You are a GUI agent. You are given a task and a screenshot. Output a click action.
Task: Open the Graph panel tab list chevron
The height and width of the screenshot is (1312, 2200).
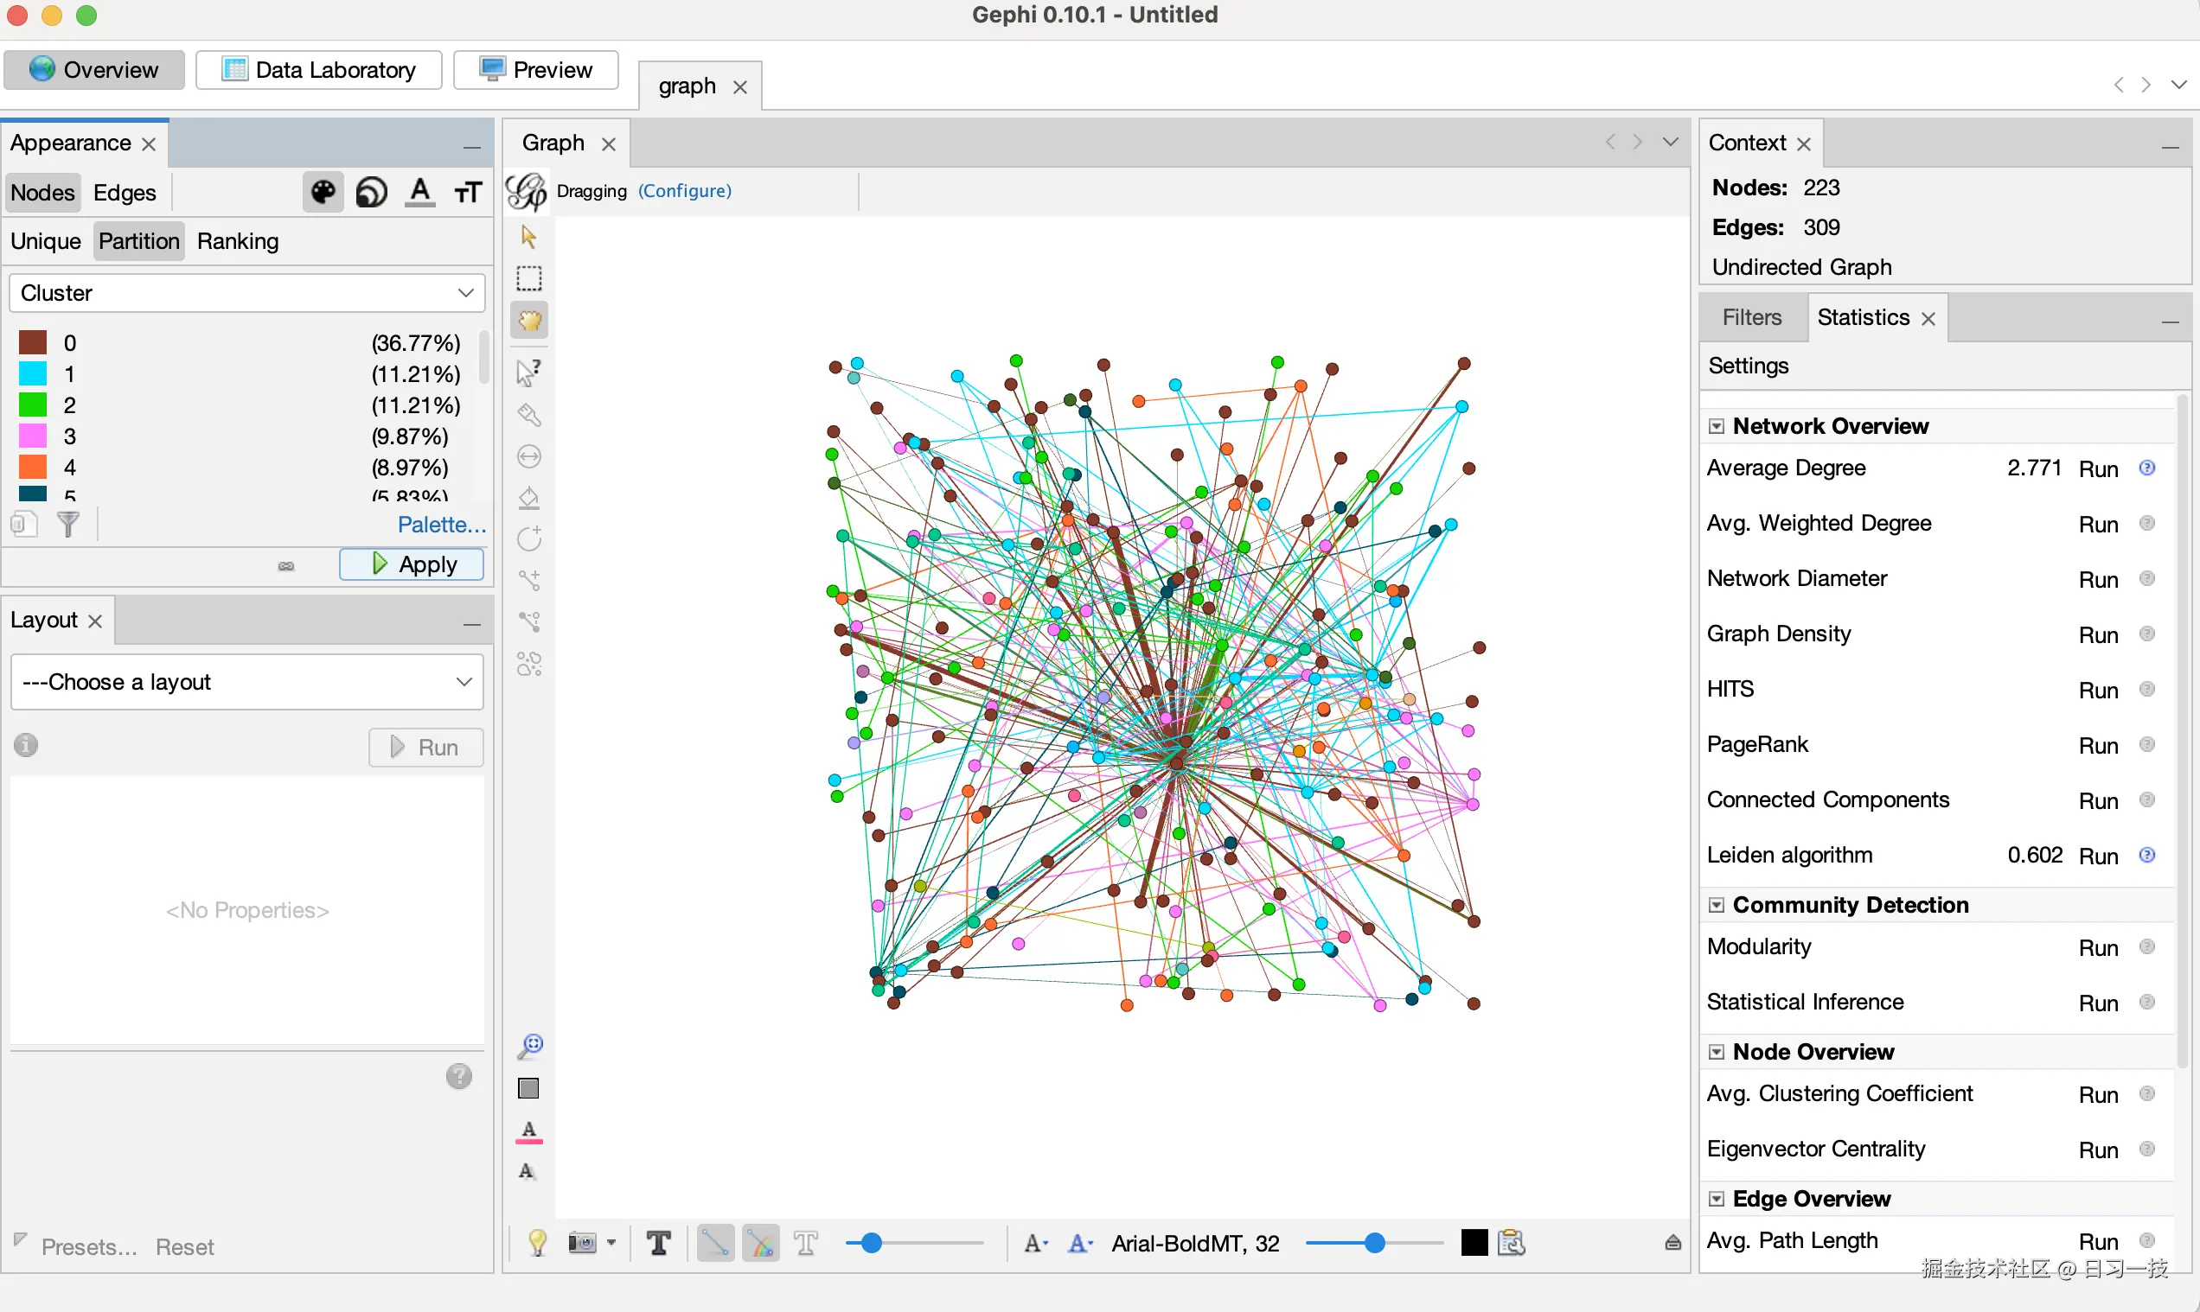(x=1670, y=142)
